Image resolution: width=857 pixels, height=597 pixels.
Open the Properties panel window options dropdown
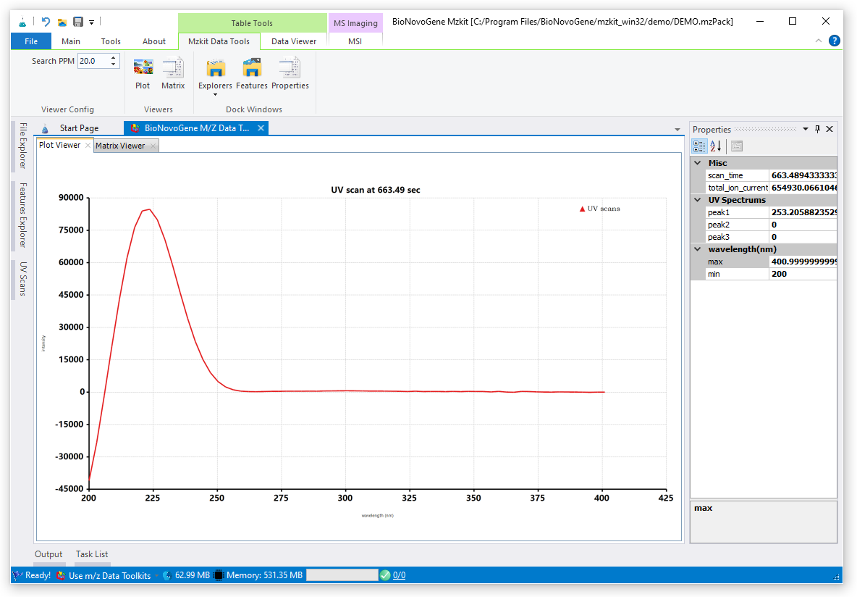click(x=805, y=129)
